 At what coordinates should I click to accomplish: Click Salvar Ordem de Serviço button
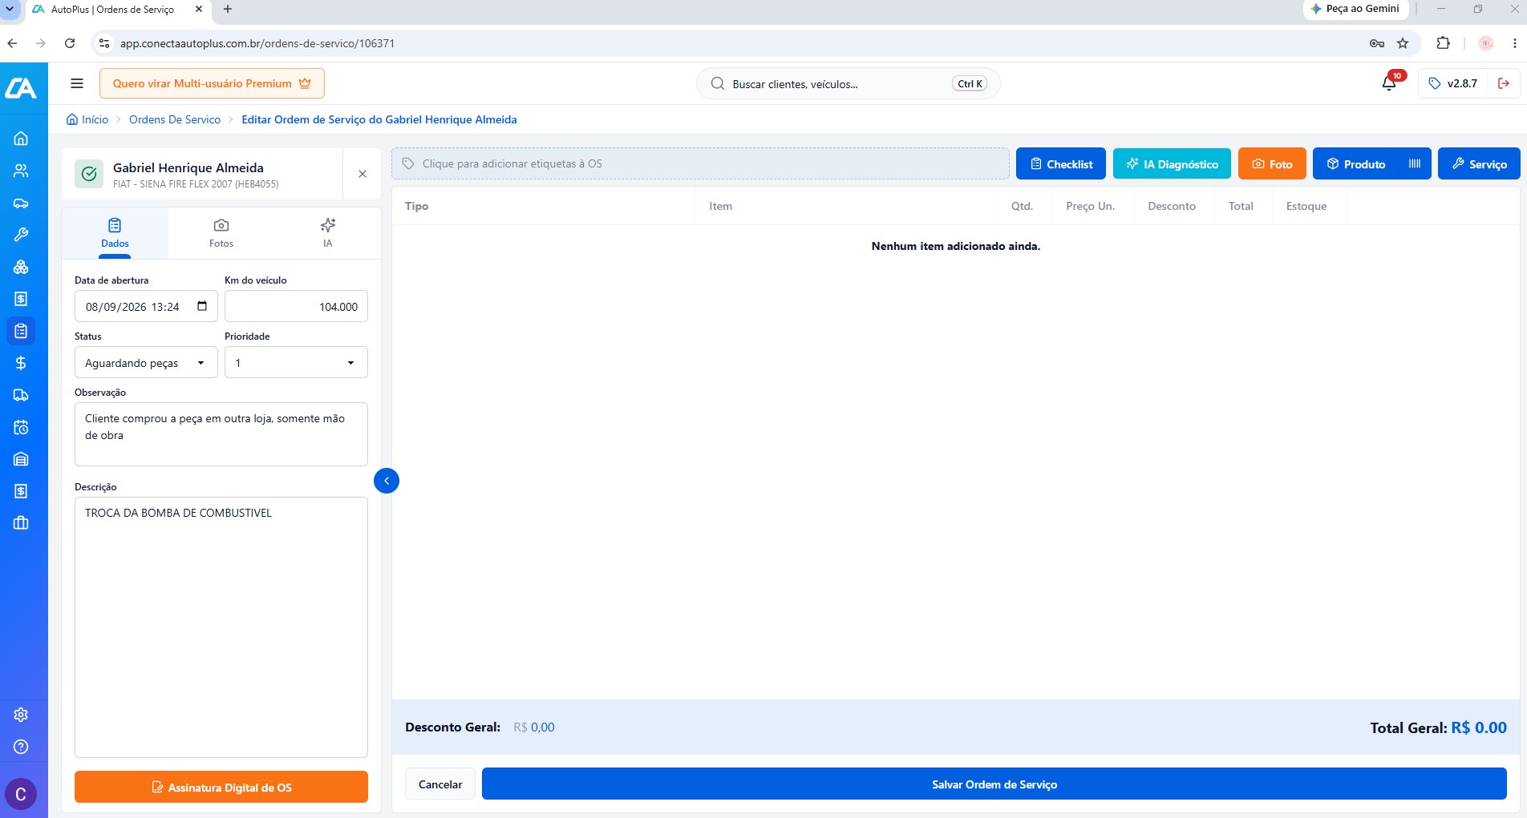point(994,784)
